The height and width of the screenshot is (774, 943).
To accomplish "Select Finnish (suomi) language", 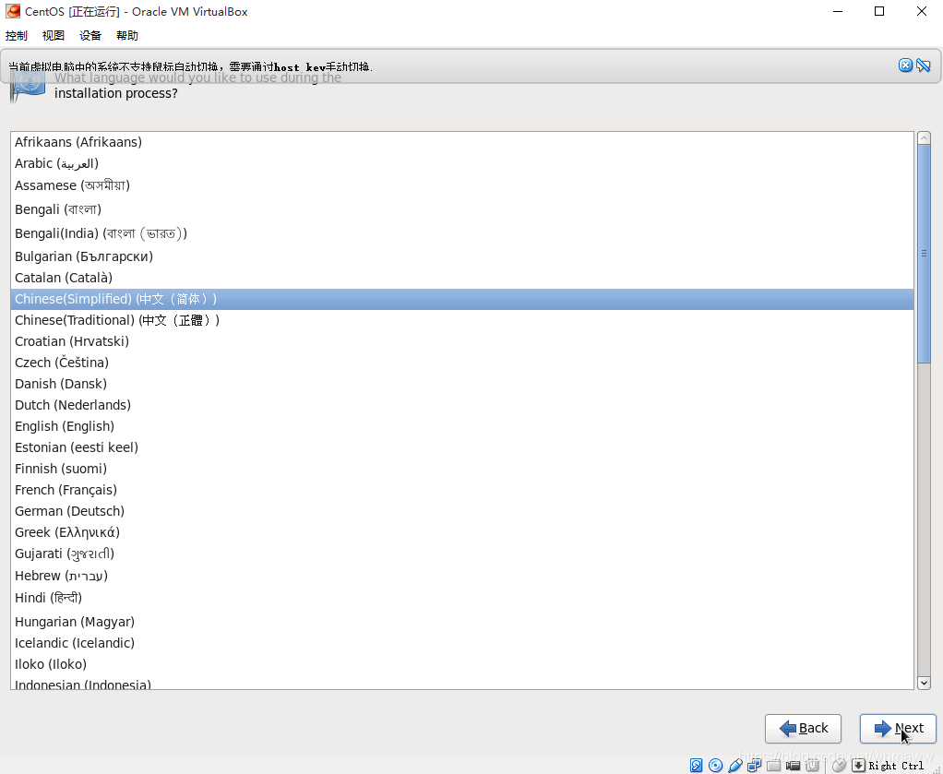I will click(x=462, y=469).
